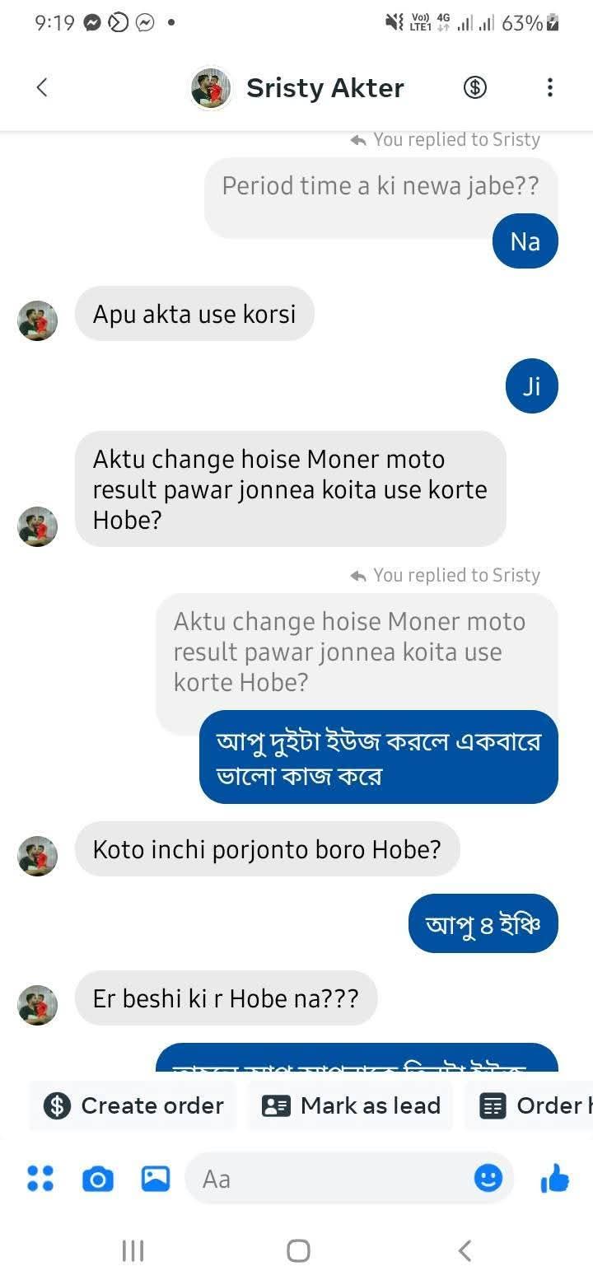This screenshot has width=593, height=1285.
Task: Tap the Create order button
Action: point(132,1105)
